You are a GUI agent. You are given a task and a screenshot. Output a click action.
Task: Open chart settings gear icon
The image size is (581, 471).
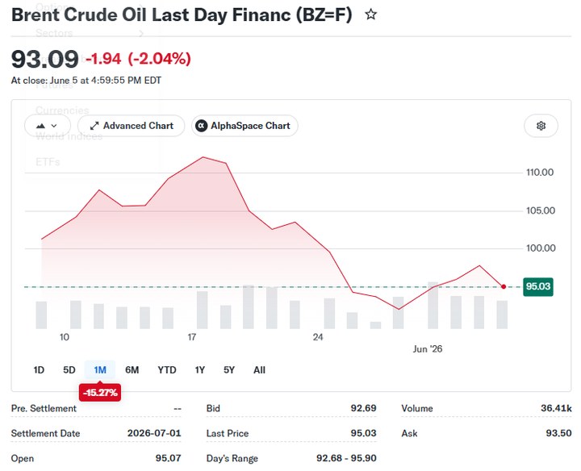pos(541,126)
